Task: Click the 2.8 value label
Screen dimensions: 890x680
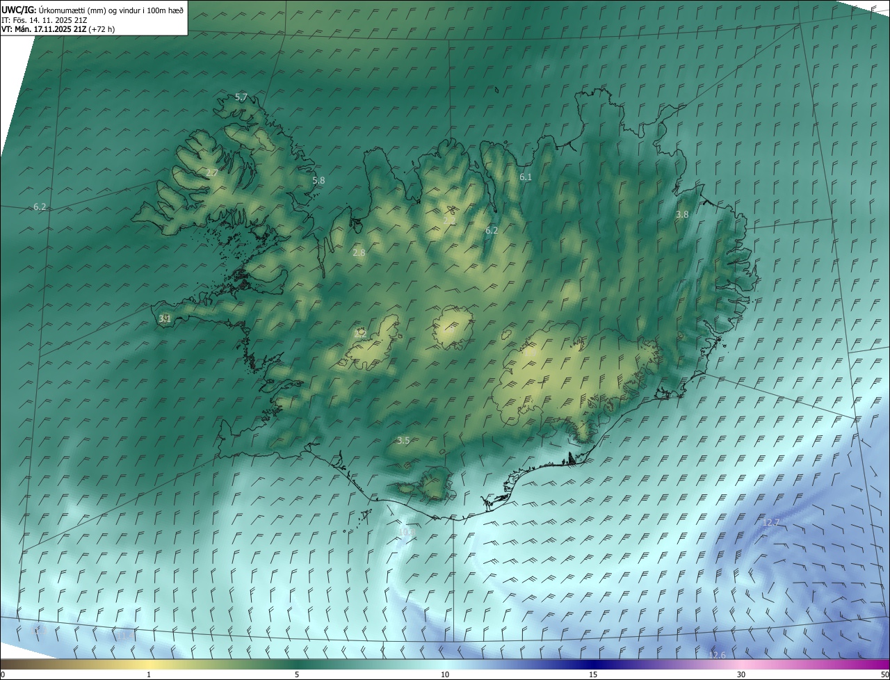Action: click(359, 253)
